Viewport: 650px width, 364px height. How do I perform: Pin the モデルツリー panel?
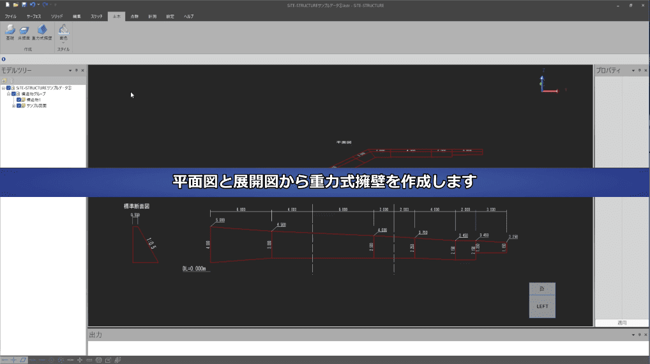pos(76,70)
